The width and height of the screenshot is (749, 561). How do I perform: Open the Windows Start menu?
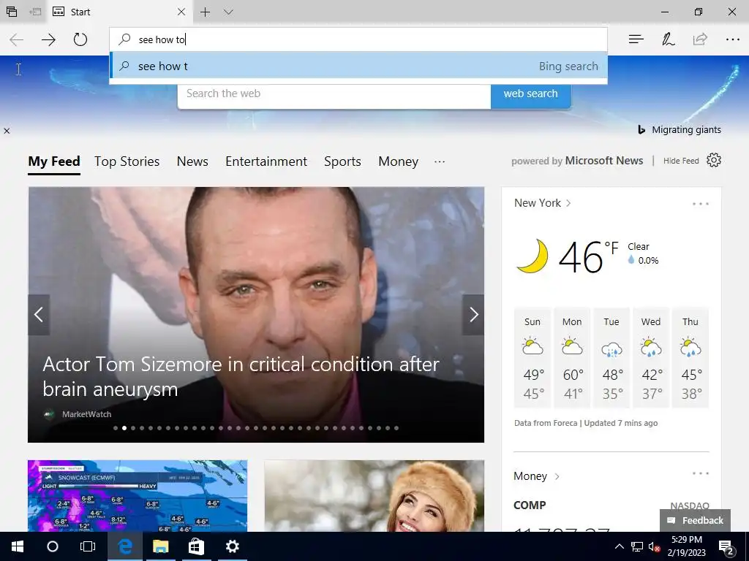pos(18,546)
